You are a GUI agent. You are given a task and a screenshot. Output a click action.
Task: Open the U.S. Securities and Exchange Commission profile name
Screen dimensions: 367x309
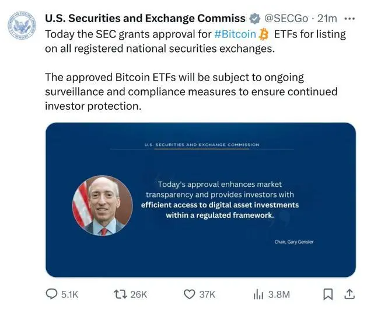coord(145,19)
